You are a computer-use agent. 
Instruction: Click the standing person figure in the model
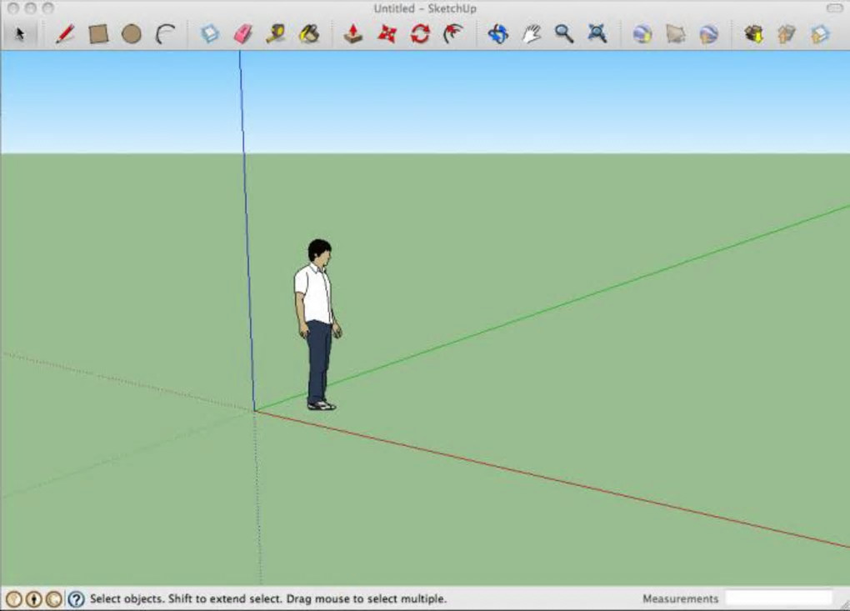point(318,324)
